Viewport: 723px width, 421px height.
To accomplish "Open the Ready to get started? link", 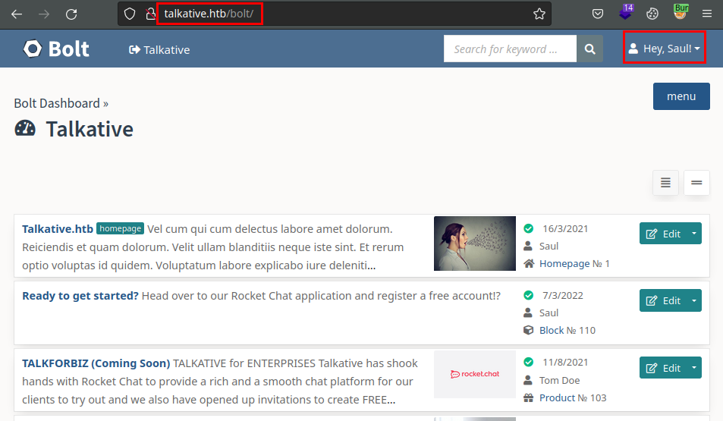I will 80,296.
